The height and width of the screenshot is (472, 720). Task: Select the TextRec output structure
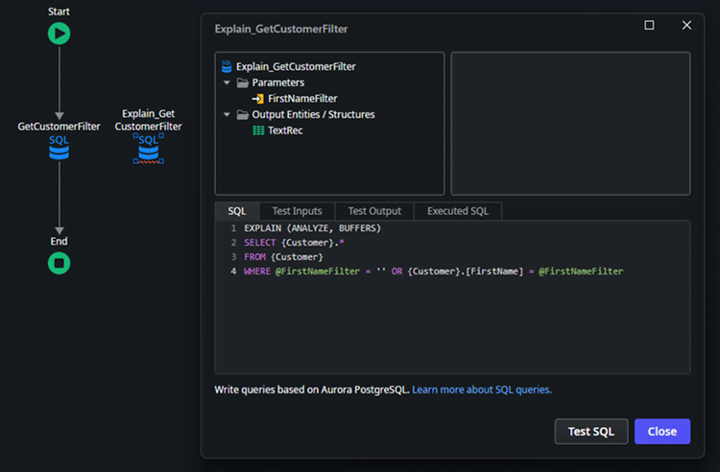tap(285, 130)
